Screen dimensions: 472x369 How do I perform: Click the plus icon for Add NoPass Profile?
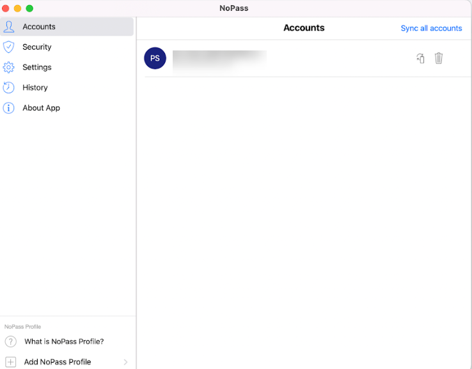coord(11,362)
